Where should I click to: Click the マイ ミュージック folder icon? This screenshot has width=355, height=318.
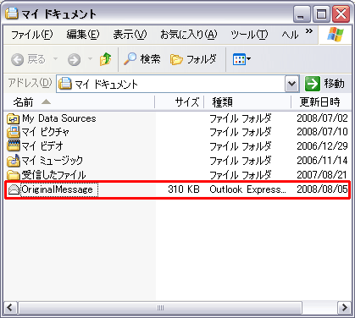click(x=13, y=161)
